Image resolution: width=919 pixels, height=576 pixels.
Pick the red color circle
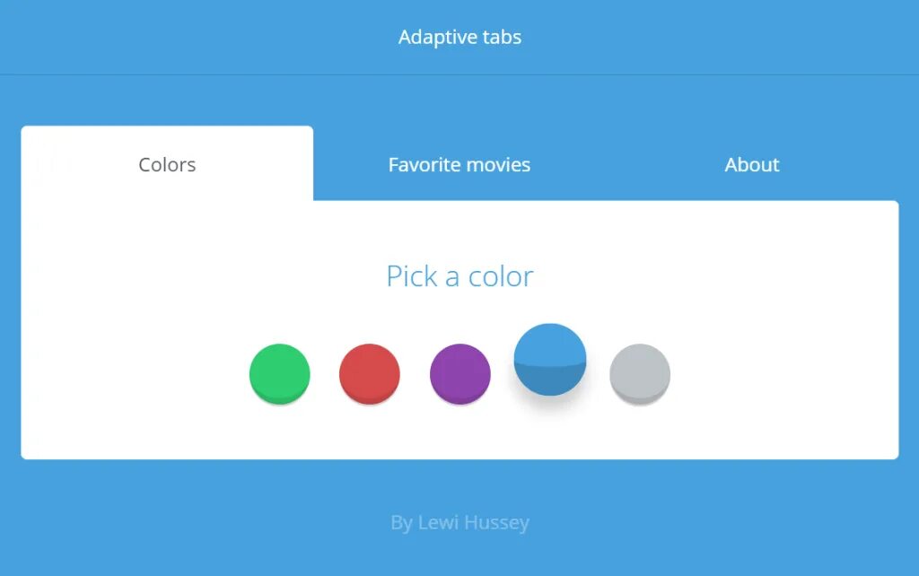pyautogui.click(x=370, y=373)
